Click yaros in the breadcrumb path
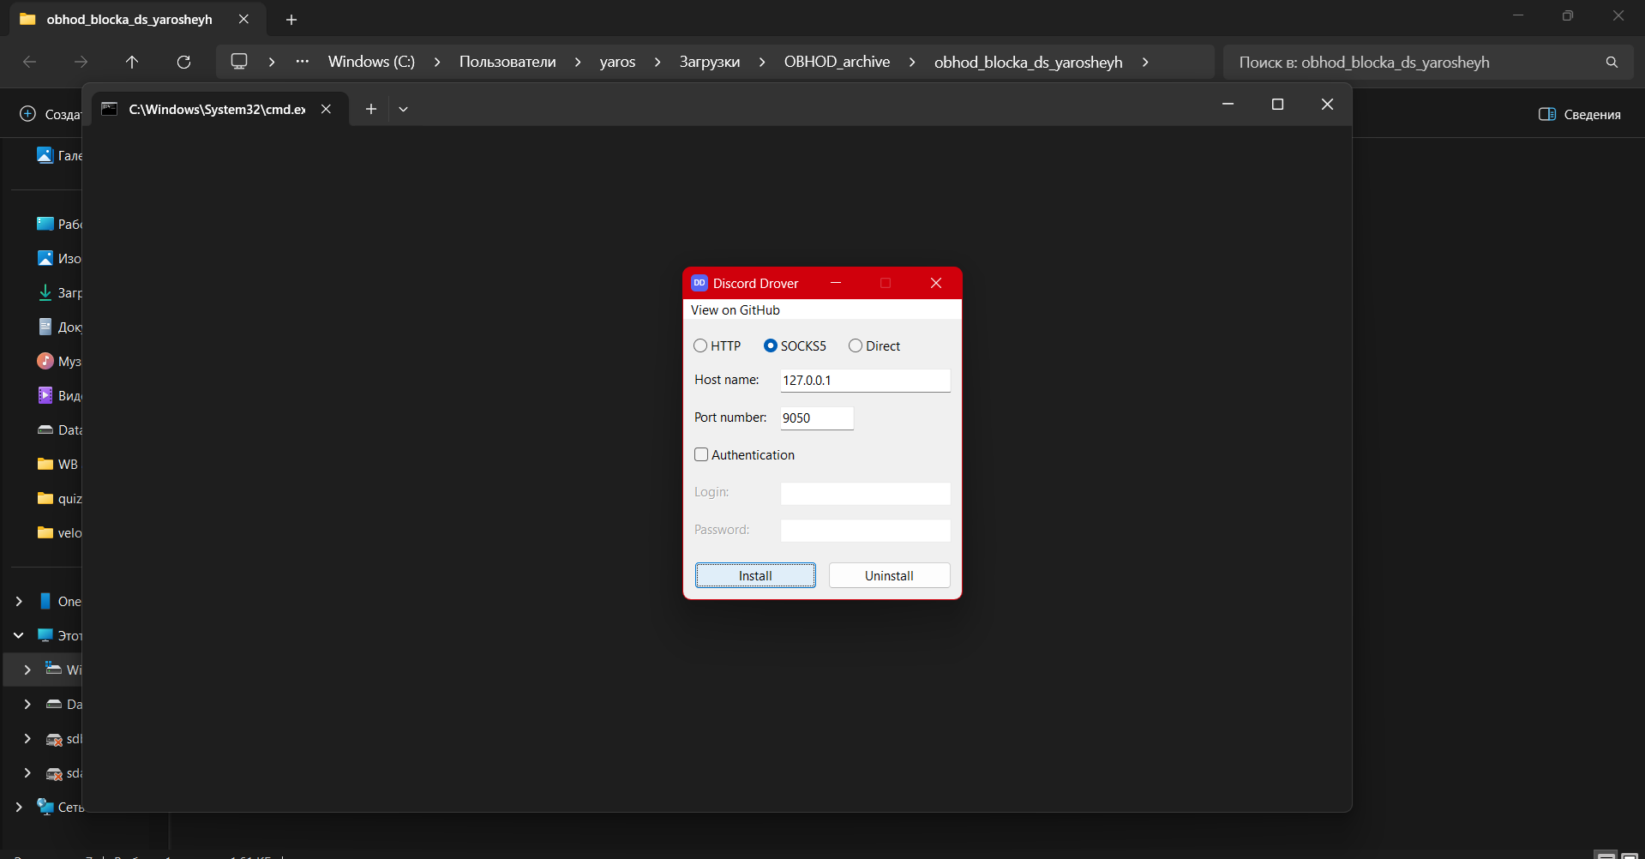 click(x=617, y=62)
